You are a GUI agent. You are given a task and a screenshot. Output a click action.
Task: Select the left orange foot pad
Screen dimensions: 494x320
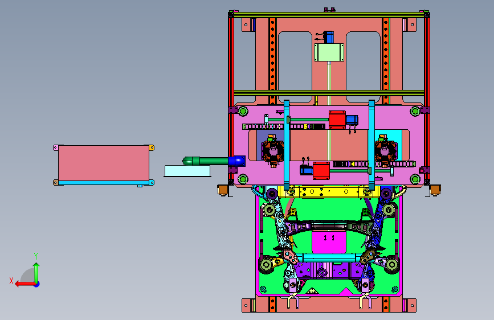[223, 190]
